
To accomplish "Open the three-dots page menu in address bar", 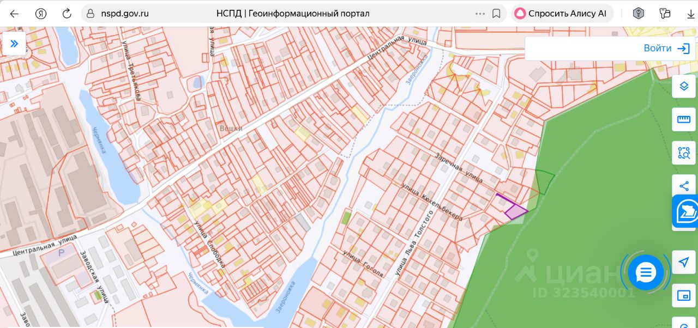I will click(480, 14).
